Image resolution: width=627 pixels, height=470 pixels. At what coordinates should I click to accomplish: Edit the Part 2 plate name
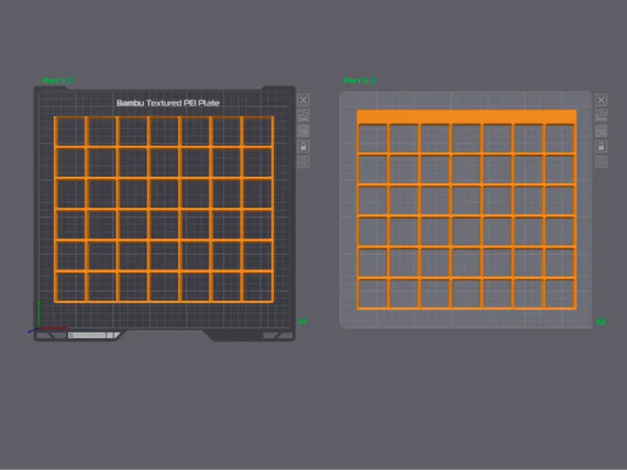point(373,81)
